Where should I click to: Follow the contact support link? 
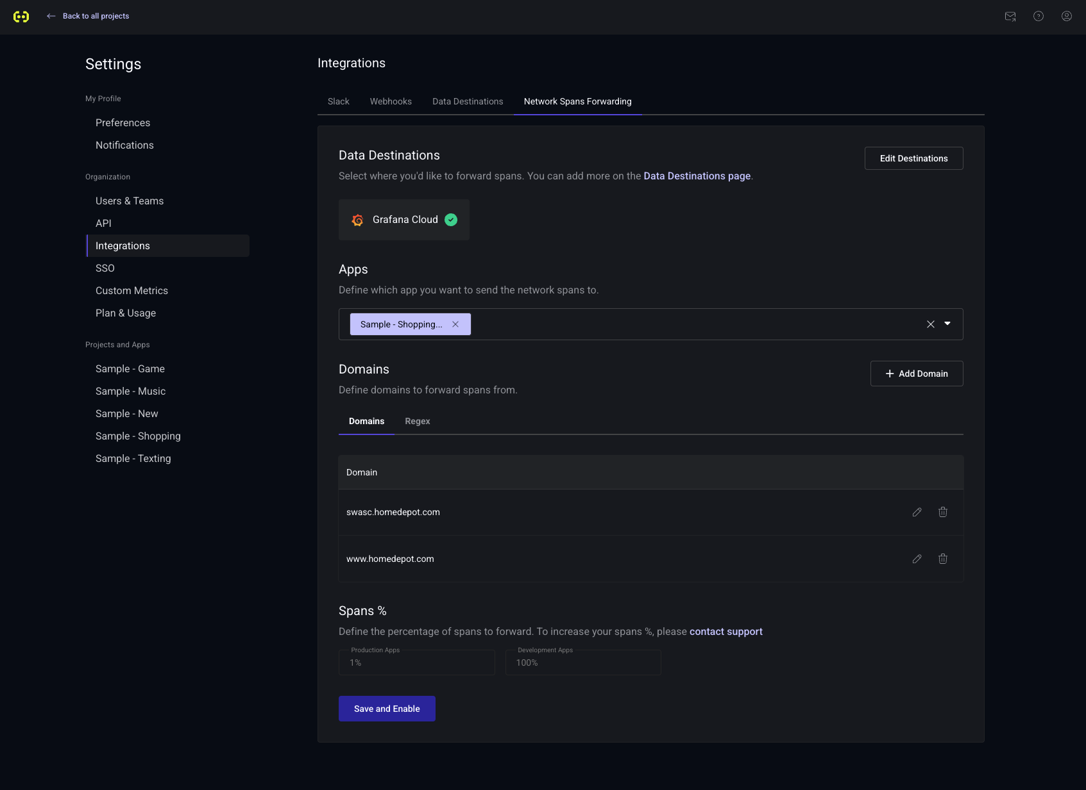[x=725, y=632]
